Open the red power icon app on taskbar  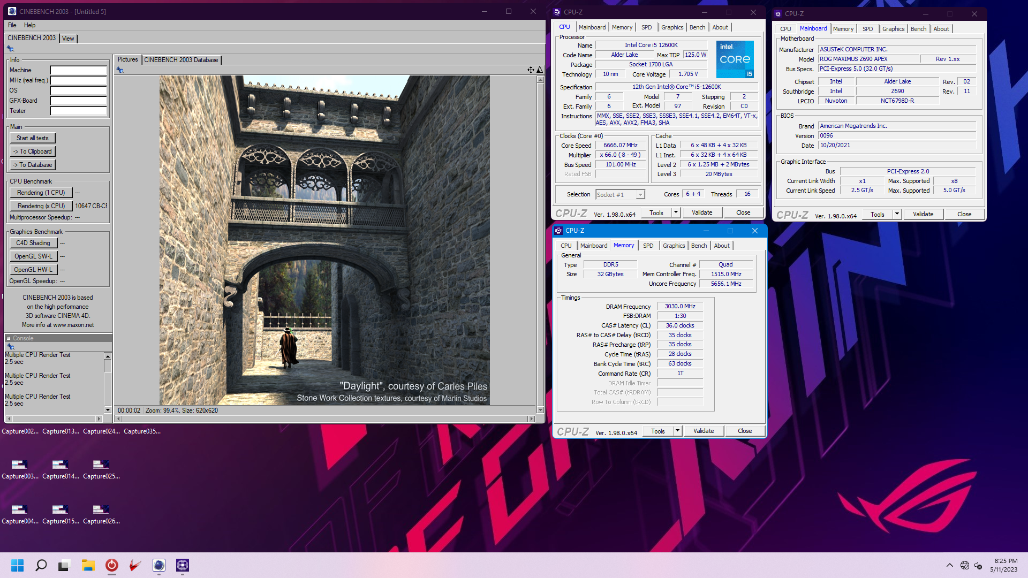112,565
